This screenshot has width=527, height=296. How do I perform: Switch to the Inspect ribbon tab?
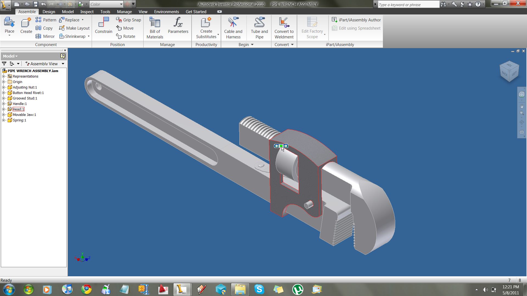pos(87,12)
